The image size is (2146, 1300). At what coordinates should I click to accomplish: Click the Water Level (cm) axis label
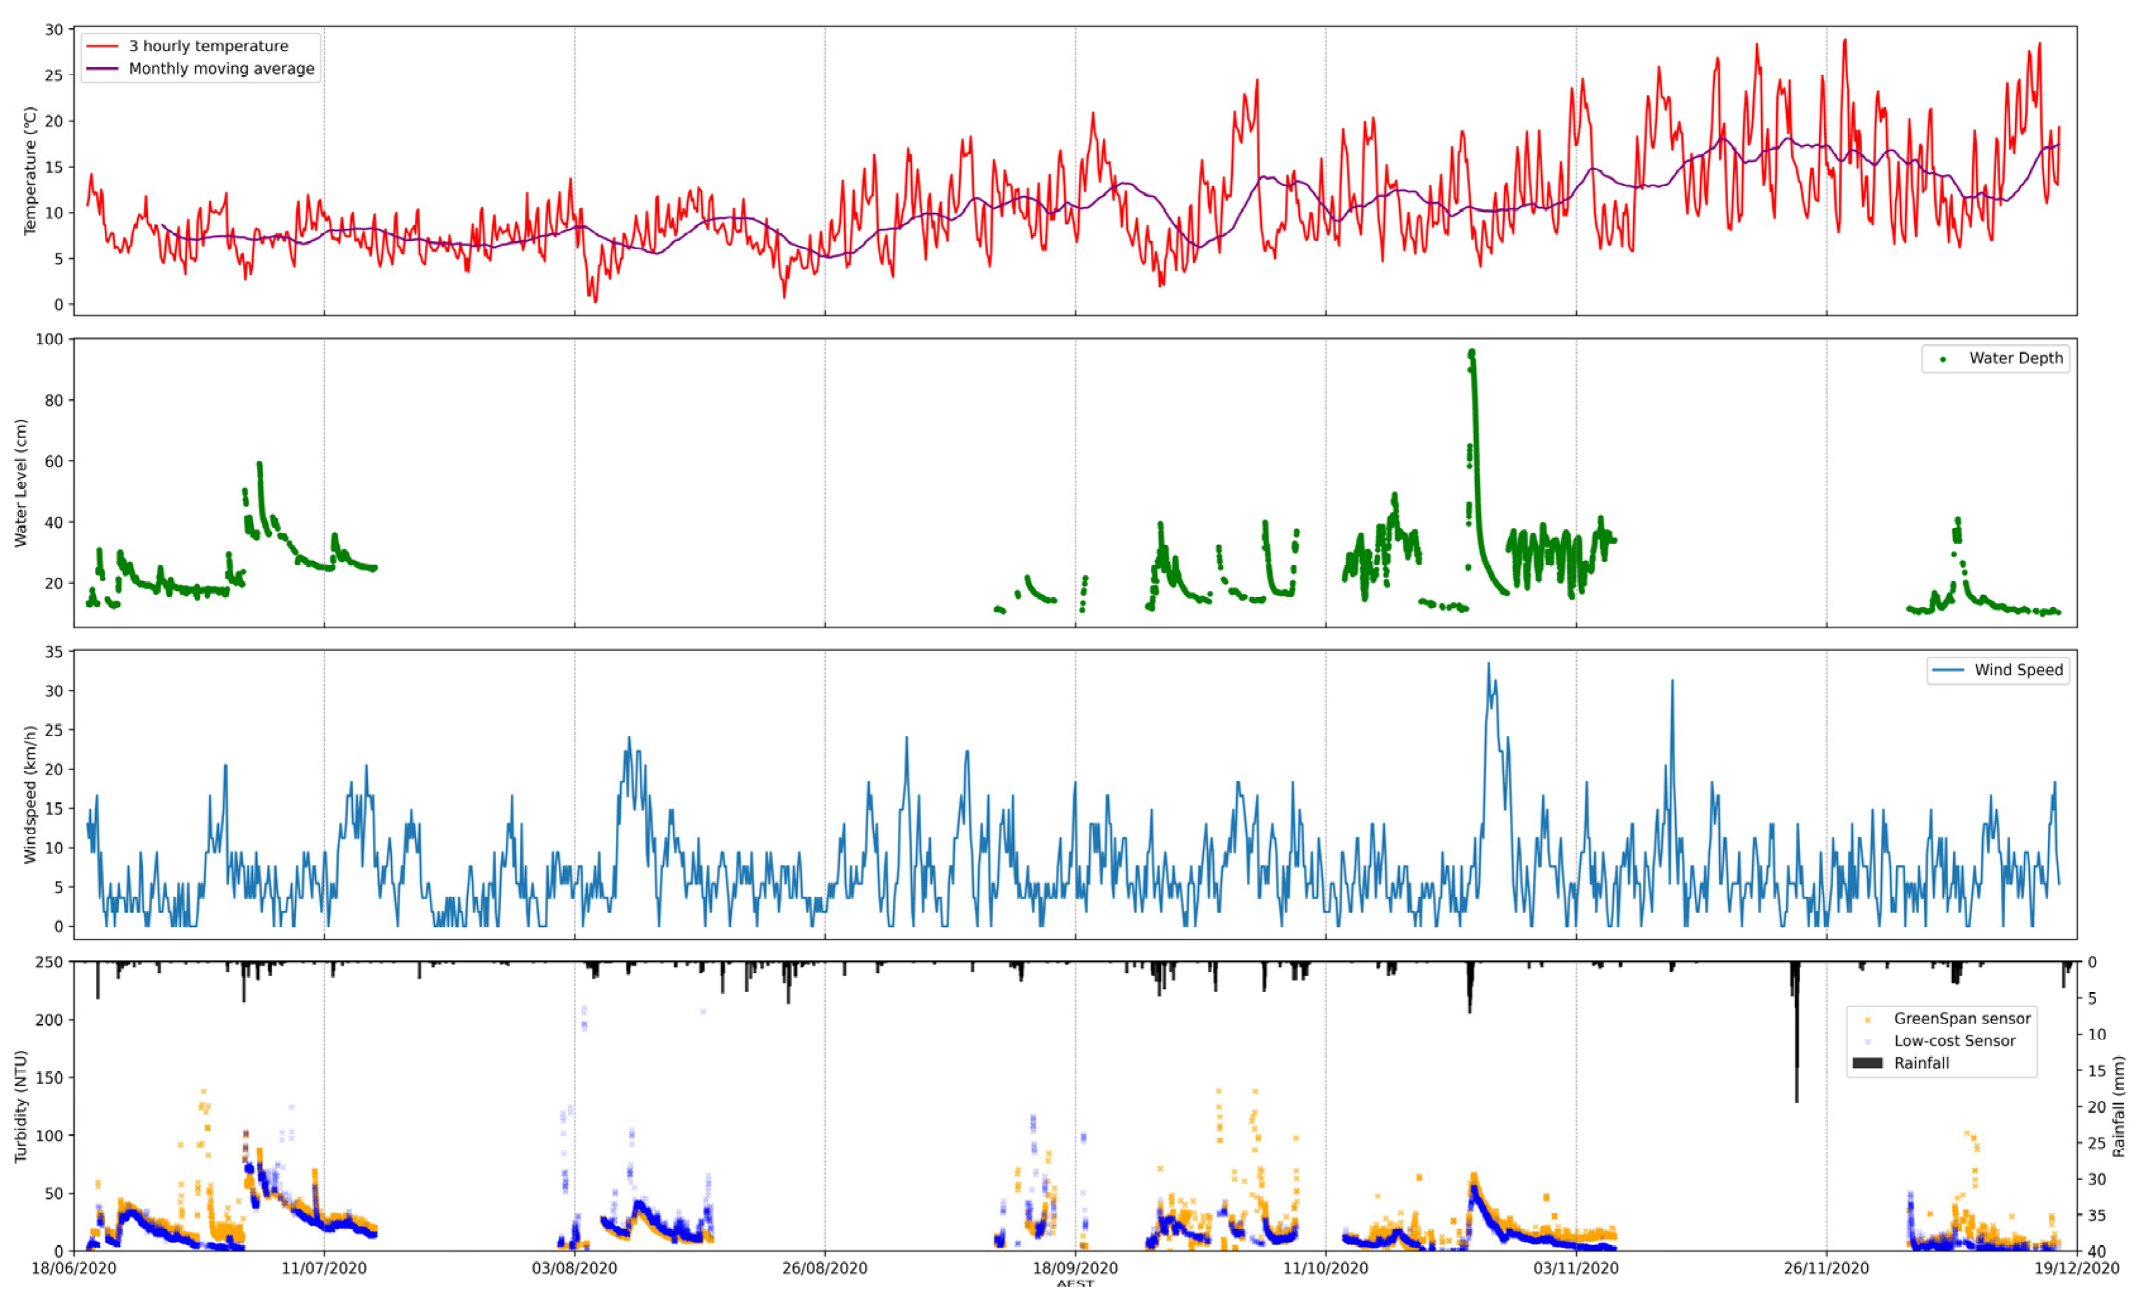[x=21, y=482]
